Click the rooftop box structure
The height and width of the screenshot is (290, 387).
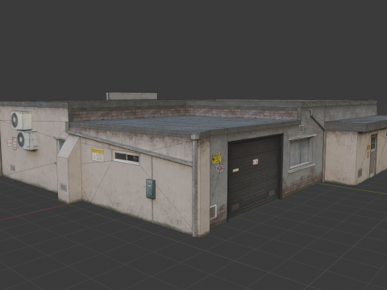(131, 96)
